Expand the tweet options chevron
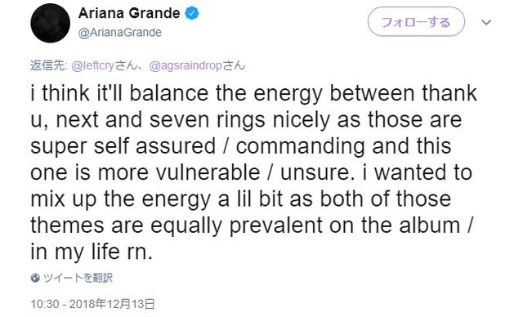The width and height of the screenshot is (523, 317). 487,22
